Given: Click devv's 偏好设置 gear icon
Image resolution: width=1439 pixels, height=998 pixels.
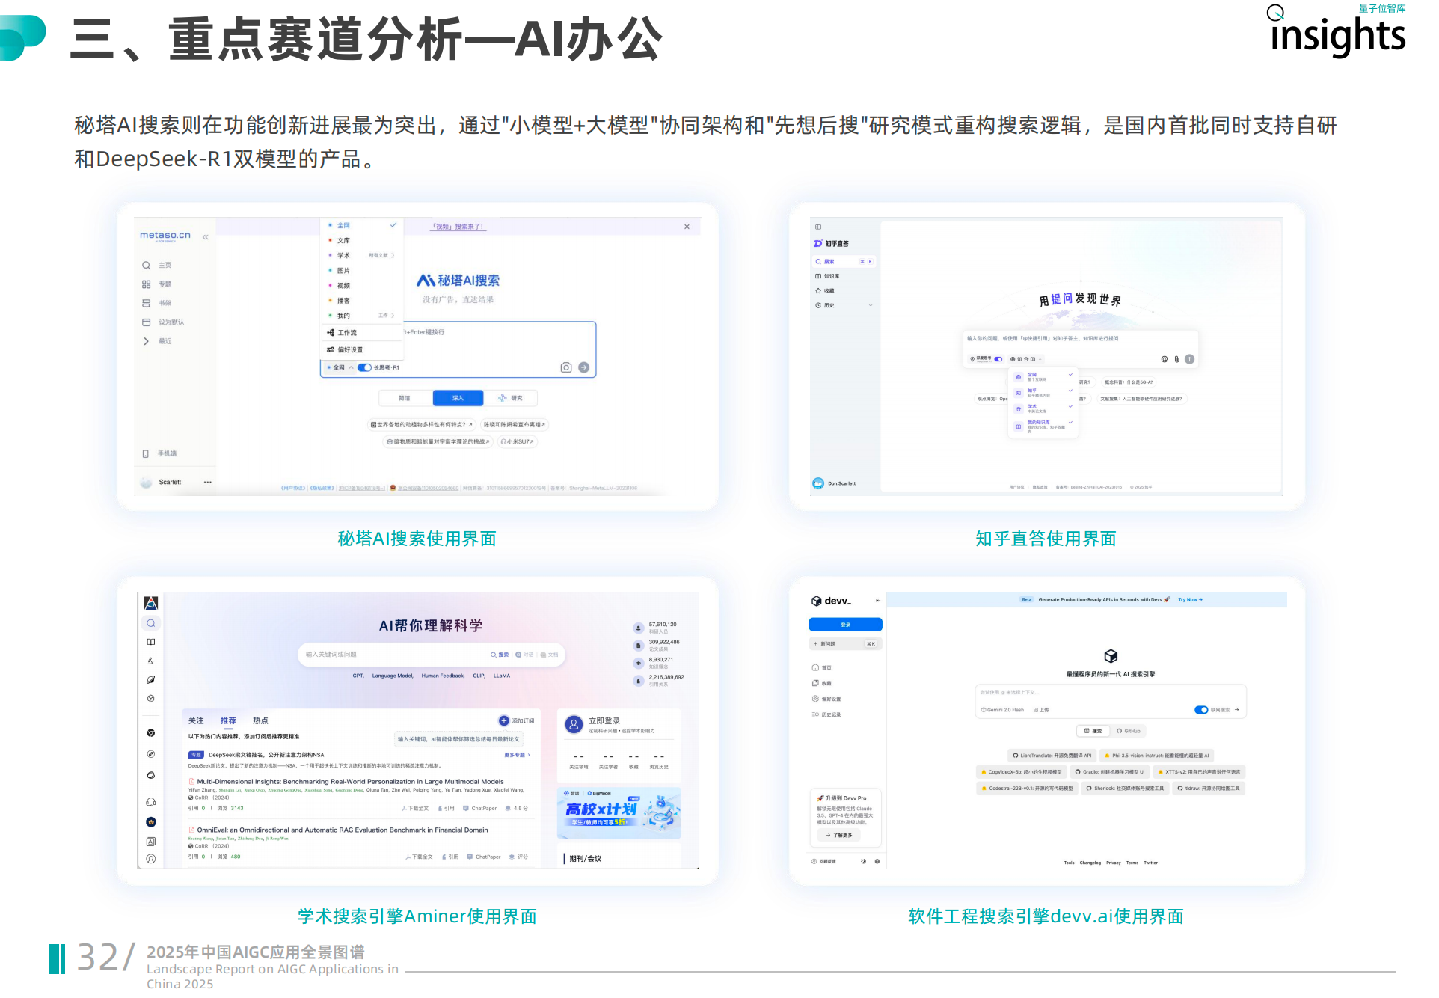Looking at the screenshot, I should pos(816,699).
